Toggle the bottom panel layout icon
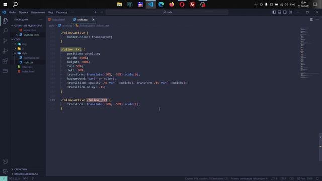The width and height of the screenshot is (322, 181). [280, 12]
